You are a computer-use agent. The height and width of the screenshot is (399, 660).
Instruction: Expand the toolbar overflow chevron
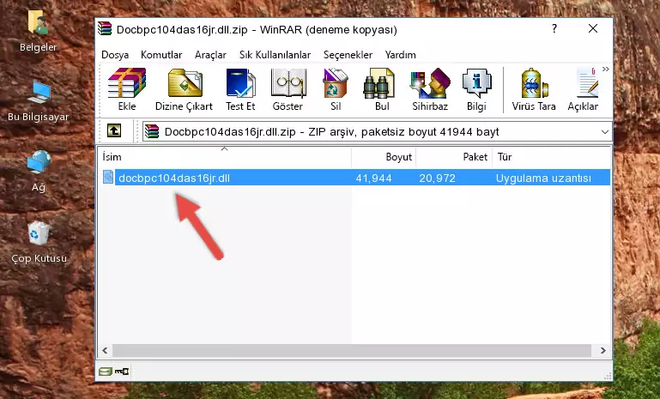[x=605, y=69]
